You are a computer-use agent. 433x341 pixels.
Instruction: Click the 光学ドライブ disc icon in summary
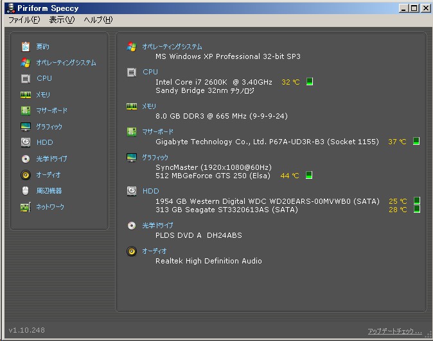click(132, 226)
